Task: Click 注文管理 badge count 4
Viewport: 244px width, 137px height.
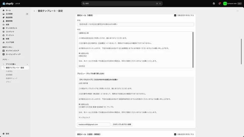Action: pyautogui.click(x=27, y=14)
